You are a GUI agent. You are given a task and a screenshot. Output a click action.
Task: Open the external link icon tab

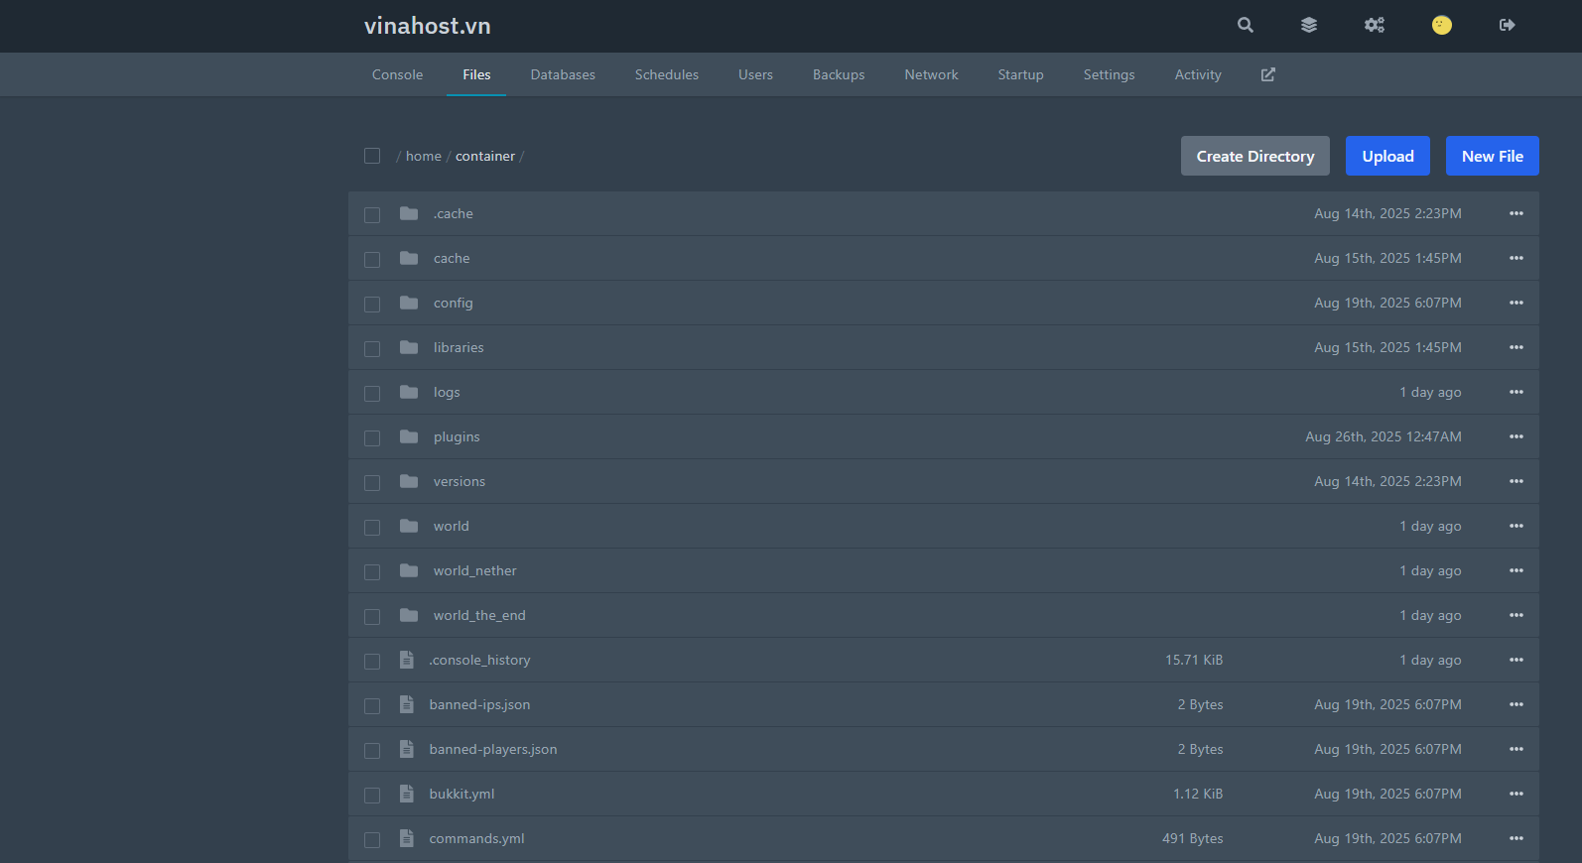click(x=1267, y=74)
